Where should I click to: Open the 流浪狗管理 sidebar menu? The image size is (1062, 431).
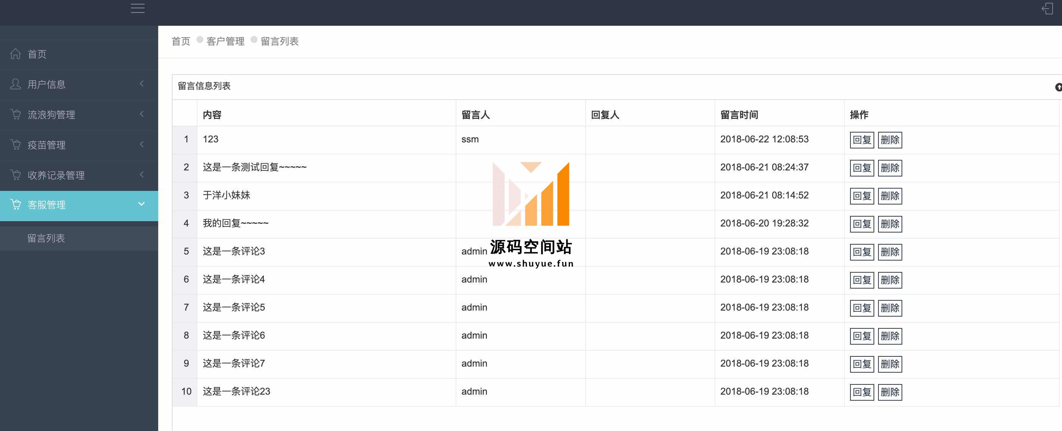pyautogui.click(x=79, y=115)
